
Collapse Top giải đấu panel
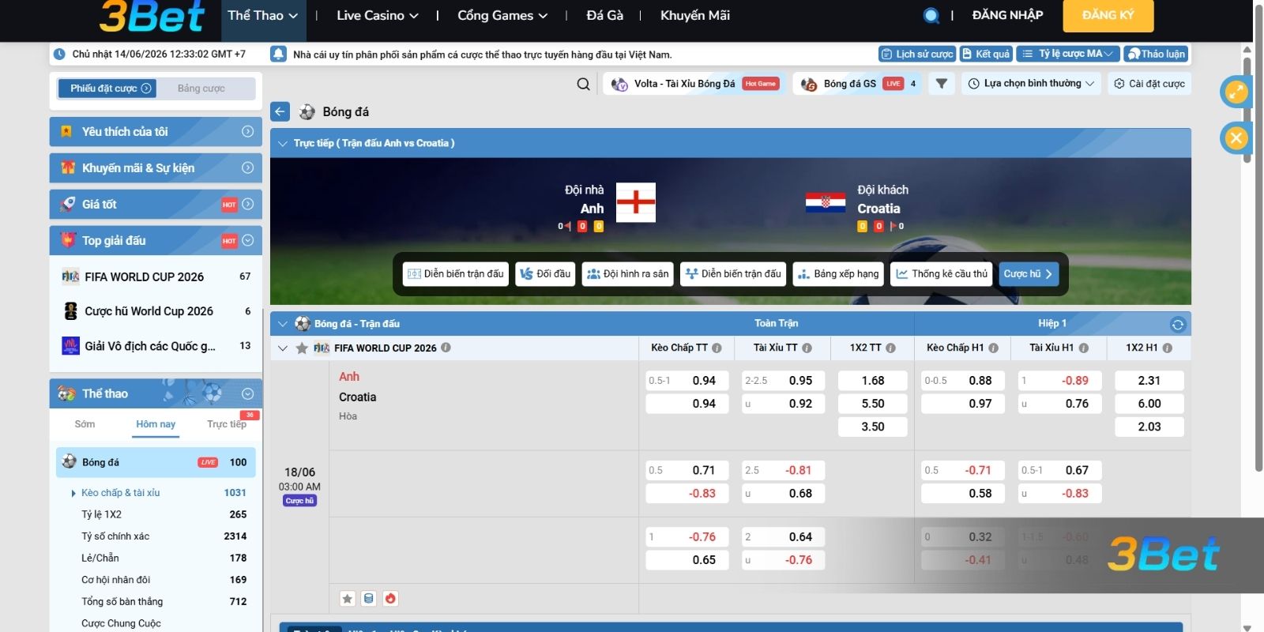(247, 241)
